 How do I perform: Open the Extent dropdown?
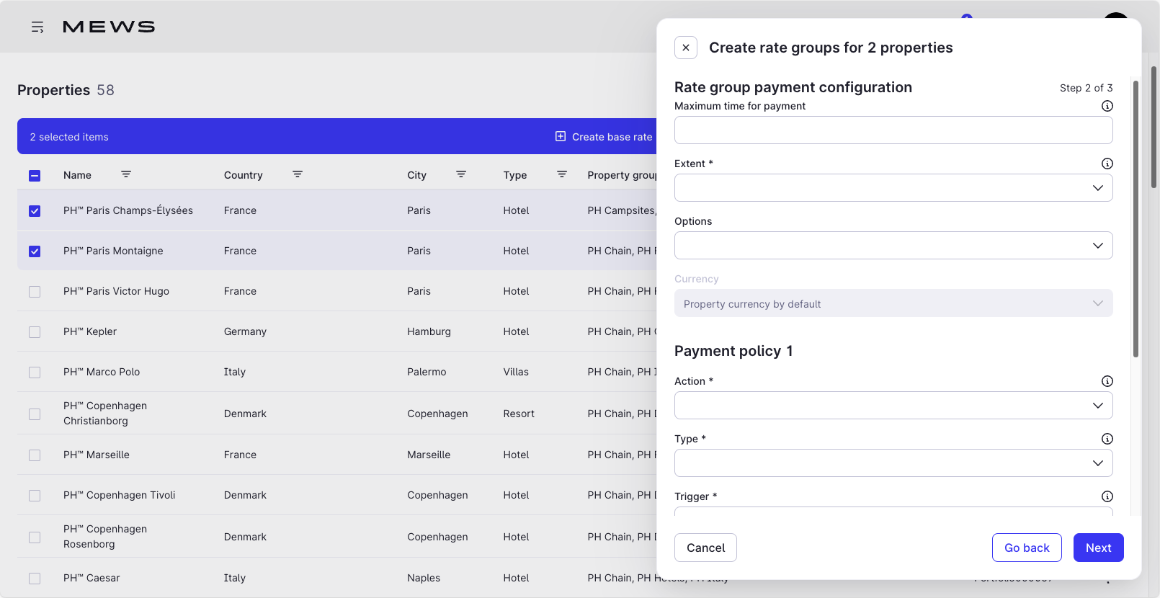click(893, 187)
